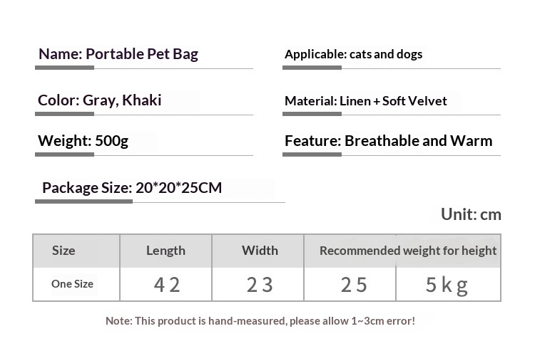
Task: Click the 'Width' column header
Action: [258, 251]
